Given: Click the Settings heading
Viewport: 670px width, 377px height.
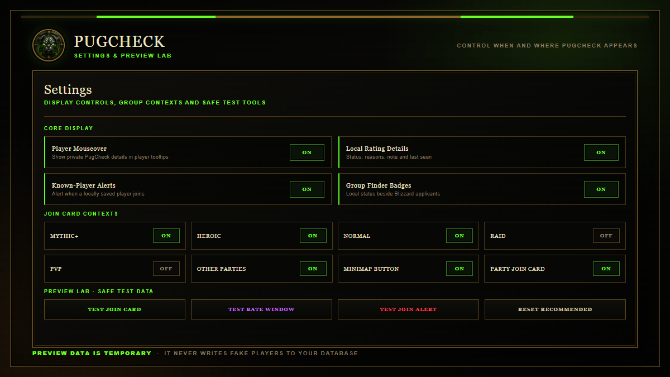Looking at the screenshot, I should [68, 89].
